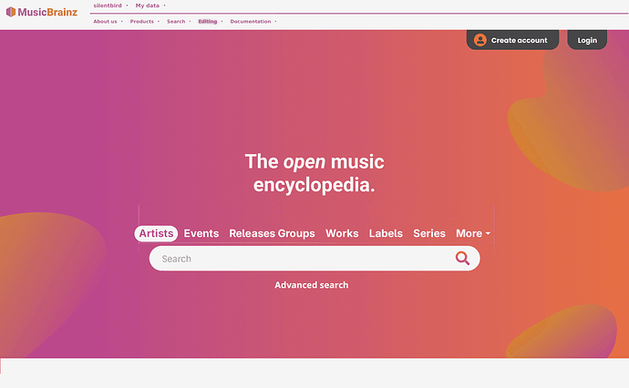Viewport: 629px width, 388px height.
Task: Expand the Products menu
Action: point(144,22)
